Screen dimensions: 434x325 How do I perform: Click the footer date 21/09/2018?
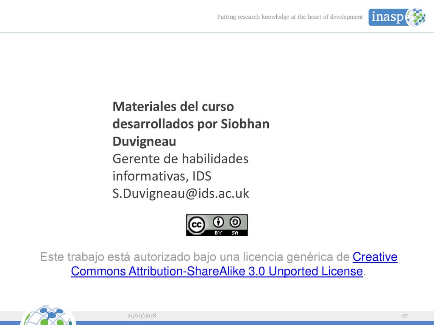pyautogui.click(x=142, y=316)
